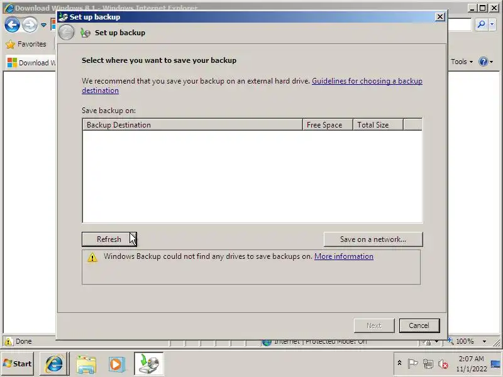Open Favorites in Internet Explorer
Screen dimensions: 503x377
click(26, 44)
